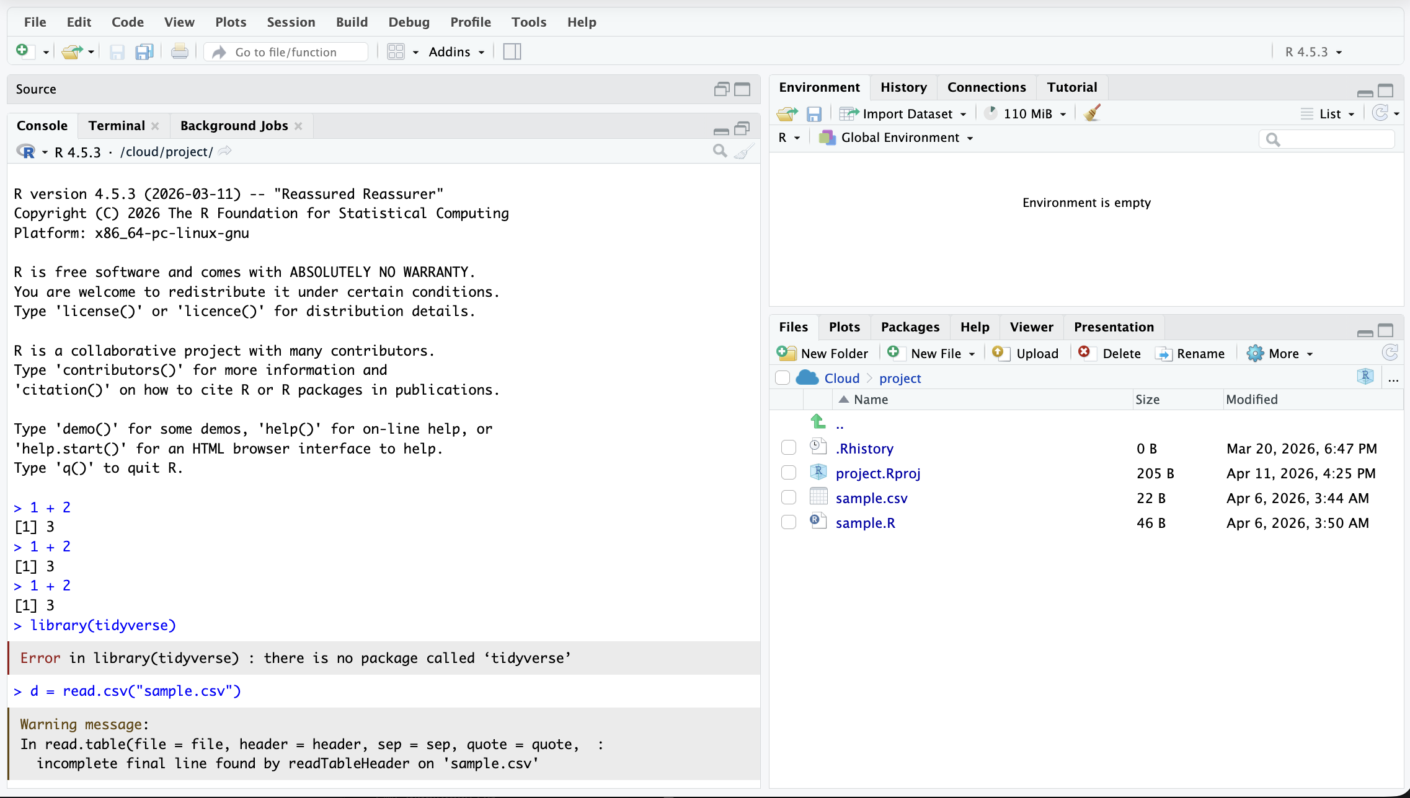The height and width of the screenshot is (798, 1410).
Task: Click the Clear console broom icon
Action: pyautogui.click(x=743, y=152)
